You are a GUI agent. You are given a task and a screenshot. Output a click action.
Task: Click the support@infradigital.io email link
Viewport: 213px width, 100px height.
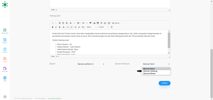[x=55, y=98]
